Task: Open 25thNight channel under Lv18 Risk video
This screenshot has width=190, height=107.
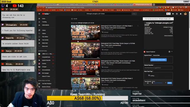Action: point(106,50)
